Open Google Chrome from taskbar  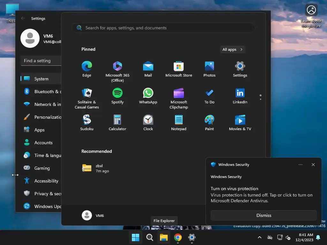[x=178, y=237]
